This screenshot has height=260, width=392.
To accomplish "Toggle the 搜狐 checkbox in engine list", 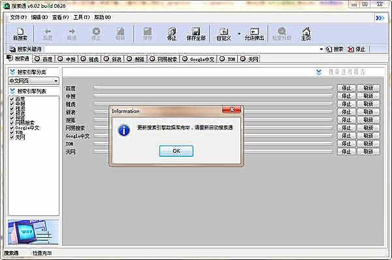I will coord(12,118).
